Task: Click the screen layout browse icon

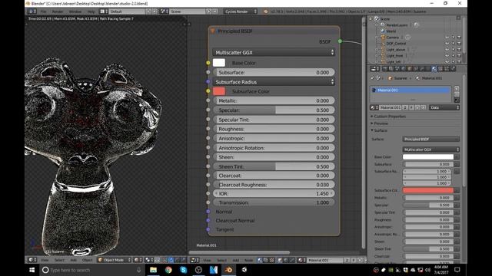Action: [x=104, y=11]
